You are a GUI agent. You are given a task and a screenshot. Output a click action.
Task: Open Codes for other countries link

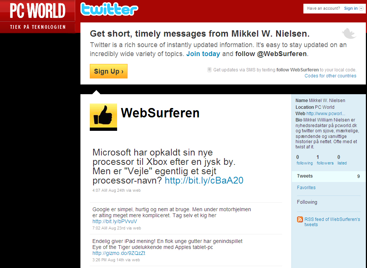pos(330,76)
